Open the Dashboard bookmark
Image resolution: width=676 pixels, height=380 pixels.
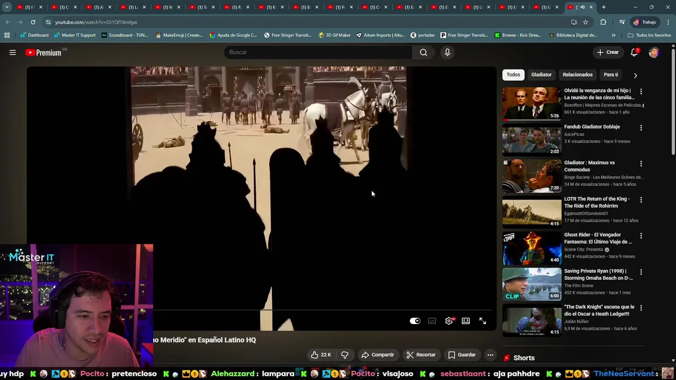click(x=35, y=35)
